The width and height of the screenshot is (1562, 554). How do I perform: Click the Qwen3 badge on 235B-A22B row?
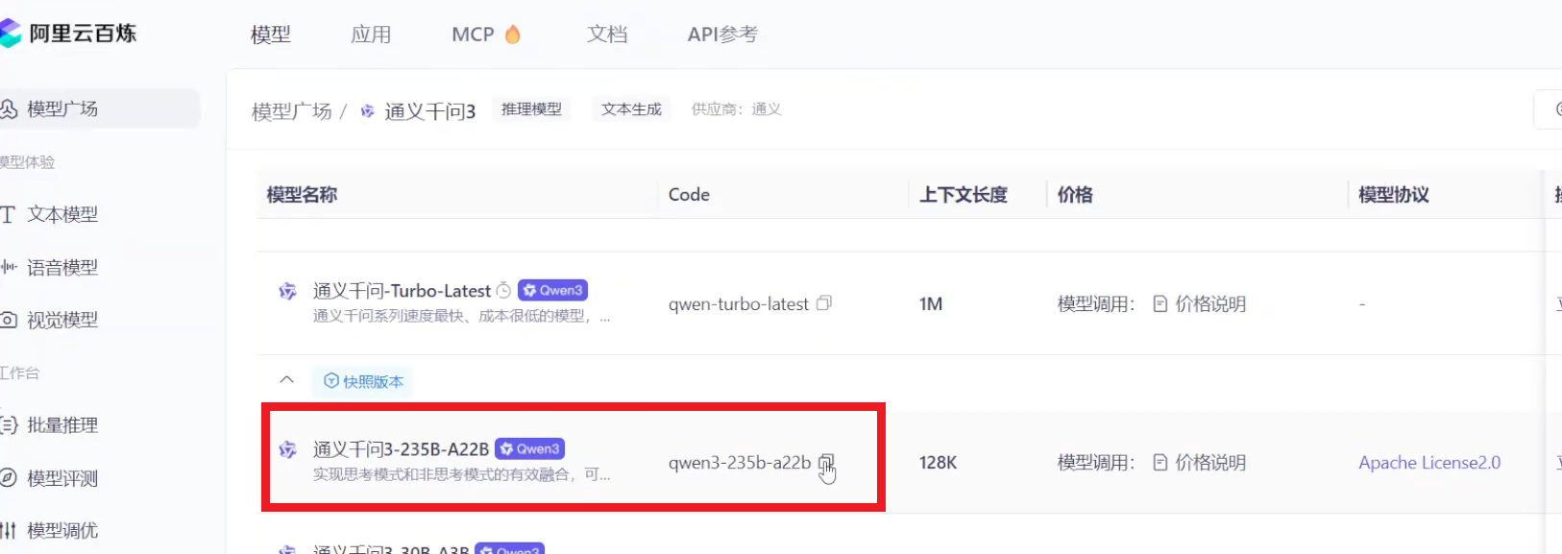[x=529, y=448]
